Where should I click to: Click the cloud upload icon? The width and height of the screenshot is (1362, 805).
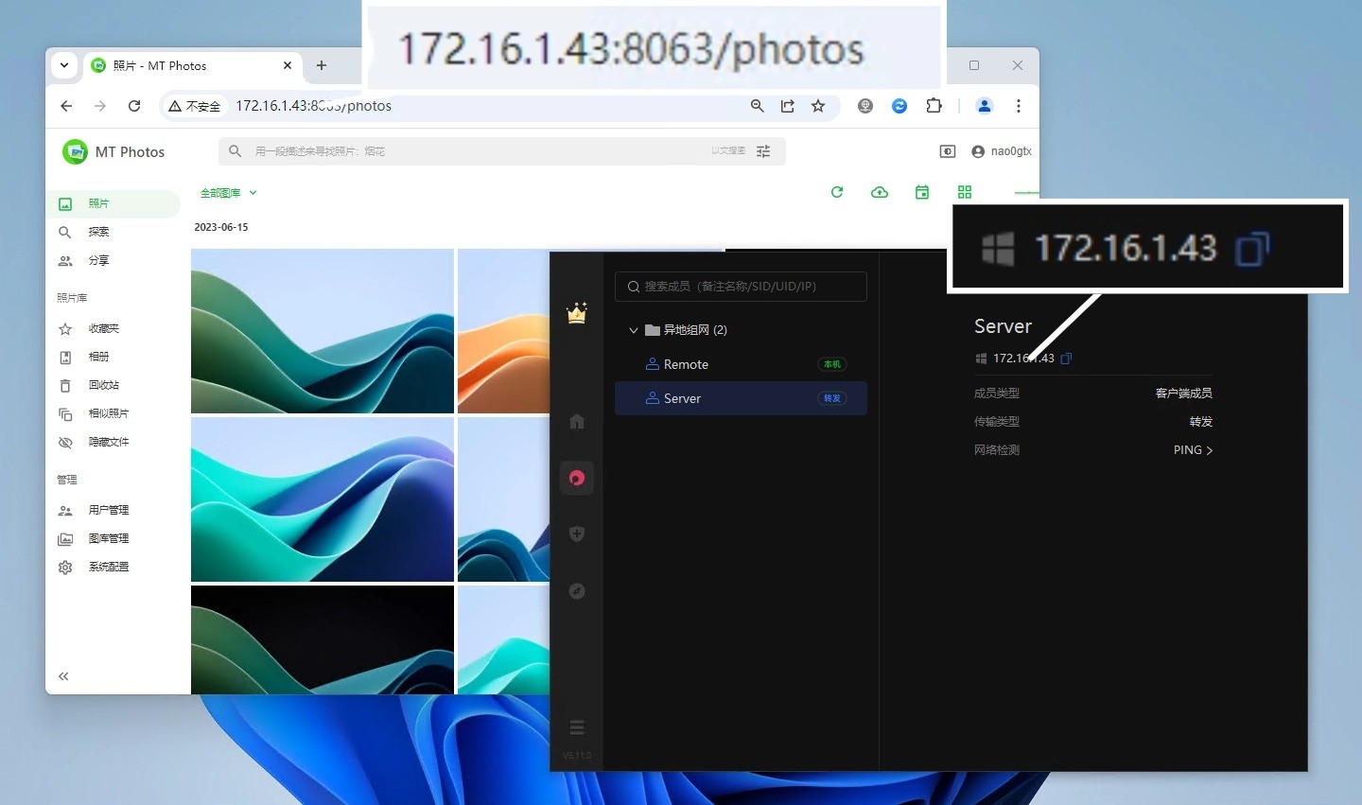coord(880,192)
